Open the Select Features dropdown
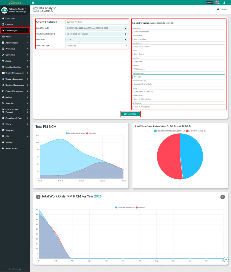This screenshot has width=231, height=272. click(x=96, y=22)
